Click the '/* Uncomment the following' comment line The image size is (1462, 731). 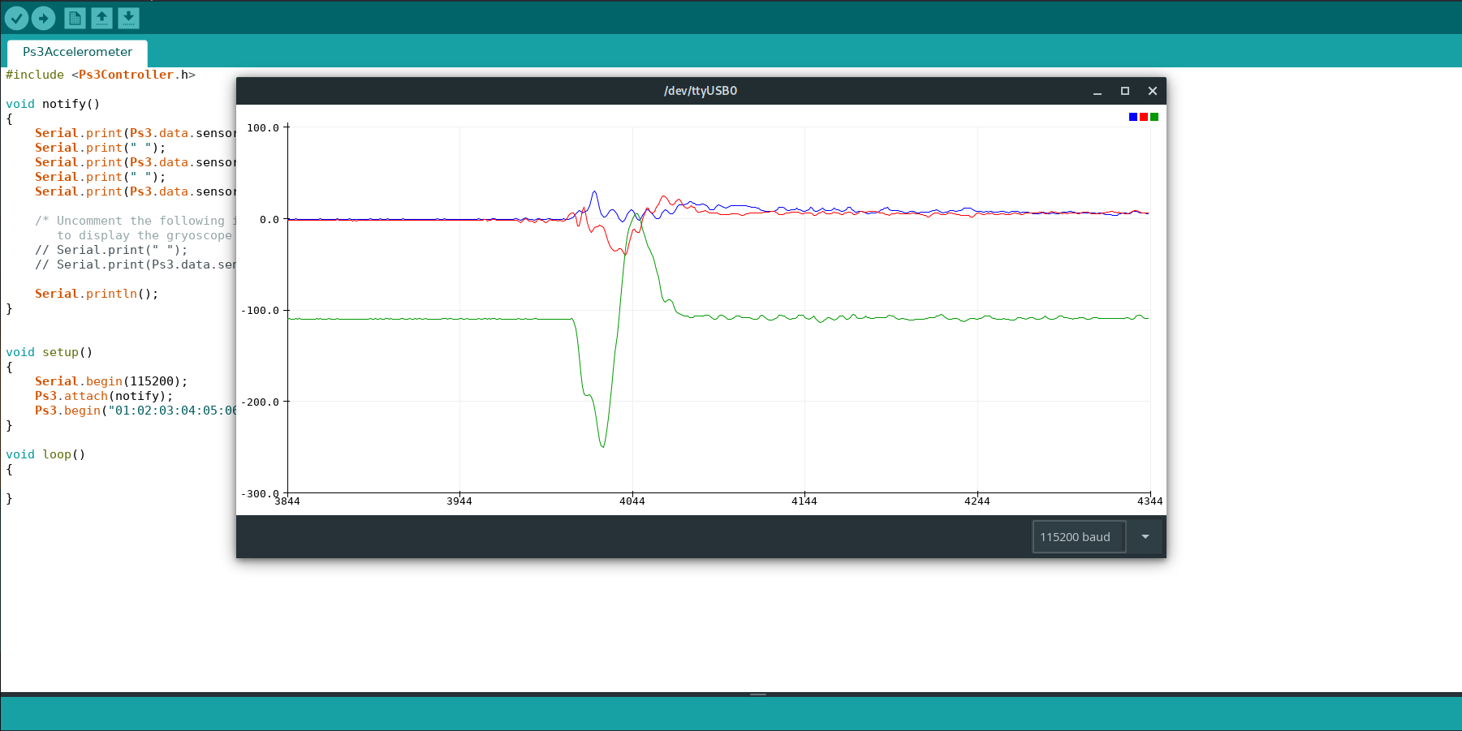pos(136,221)
